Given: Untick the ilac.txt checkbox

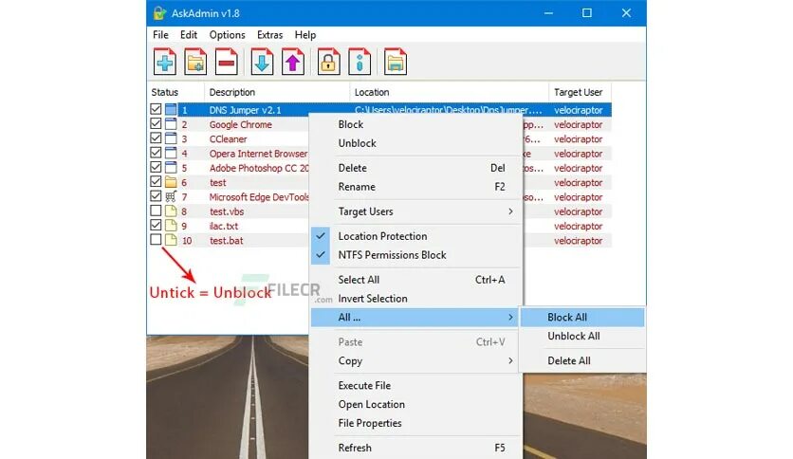Looking at the screenshot, I should tap(156, 225).
